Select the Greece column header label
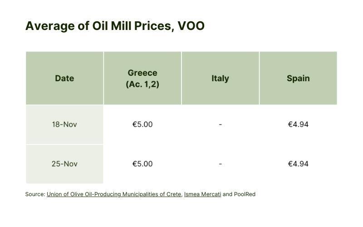The height and width of the screenshot is (227, 363). (x=142, y=73)
